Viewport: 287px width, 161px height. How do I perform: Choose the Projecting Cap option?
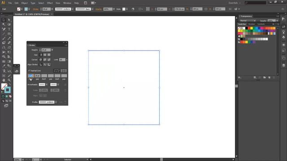pyautogui.click(x=49, y=55)
